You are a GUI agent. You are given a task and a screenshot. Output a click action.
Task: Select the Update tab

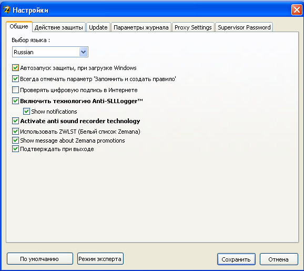tap(98, 27)
